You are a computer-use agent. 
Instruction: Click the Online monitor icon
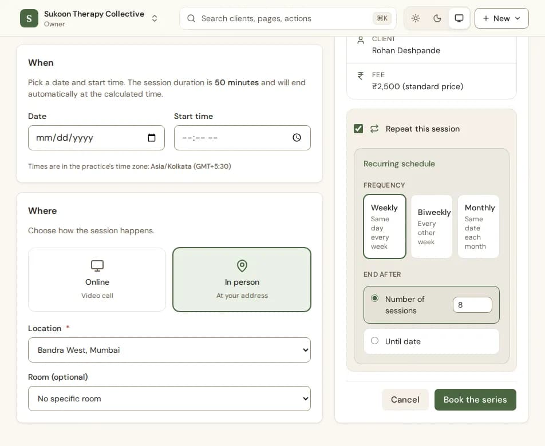point(97,266)
